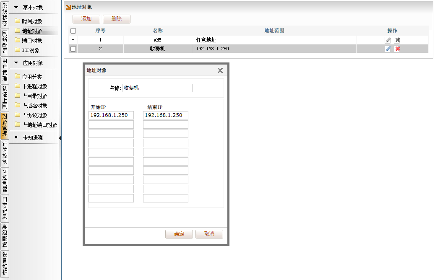
Task: Click the 添加 button
Action: pos(86,19)
